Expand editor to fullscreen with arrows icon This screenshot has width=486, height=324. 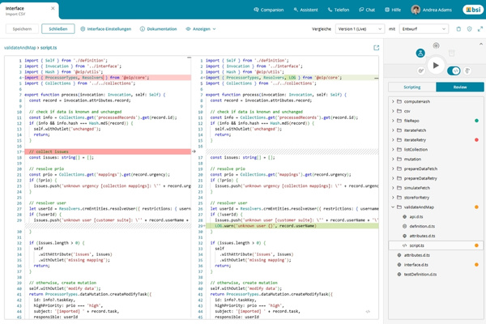(480, 29)
